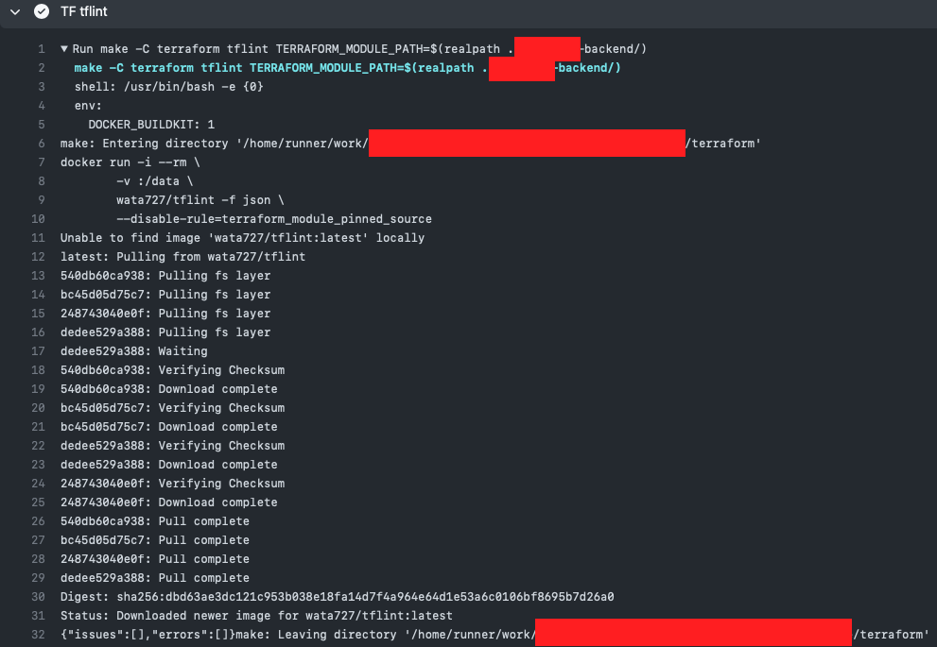This screenshot has width=937, height=647.
Task: Click line number 11 in the log
Action: coord(38,237)
